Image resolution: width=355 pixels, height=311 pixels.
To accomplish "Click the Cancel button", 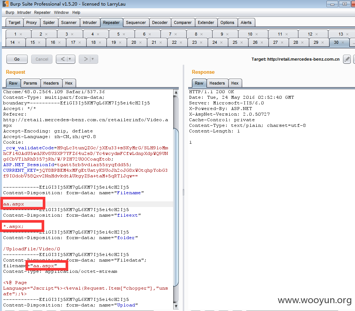I will [x=42, y=59].
